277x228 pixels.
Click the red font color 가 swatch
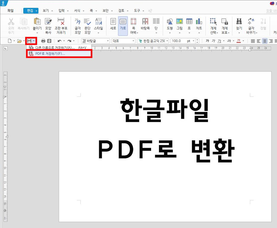[239, 41]
